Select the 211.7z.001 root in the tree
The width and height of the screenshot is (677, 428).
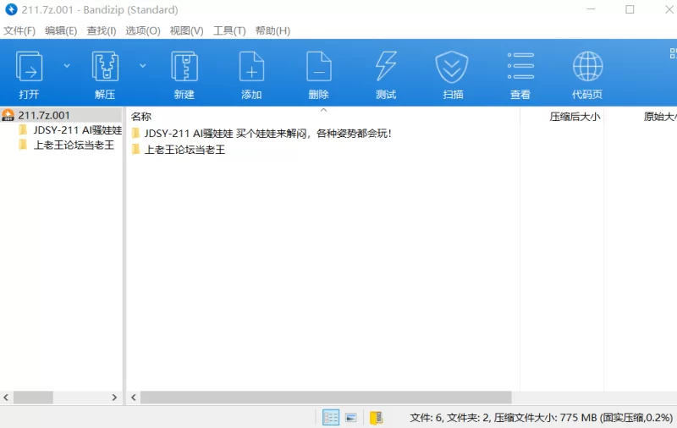point(44,115)
